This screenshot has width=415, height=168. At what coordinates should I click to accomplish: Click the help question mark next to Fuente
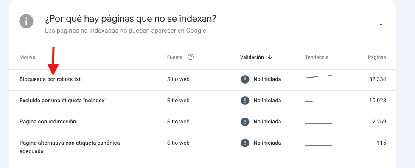[191, 57]
